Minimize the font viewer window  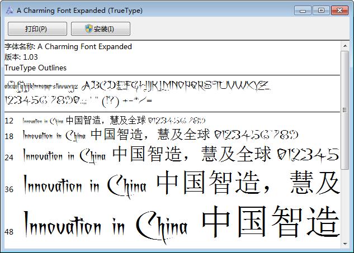pos(303,11)
